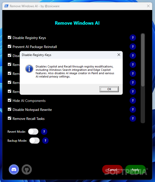This screenshot has height=182, width=155.
Task: Open help icon next to Backup Mode
Action: point(45,141)
